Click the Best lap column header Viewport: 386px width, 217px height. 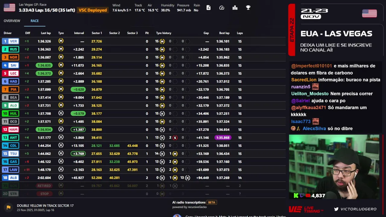[x=224, y=33]
